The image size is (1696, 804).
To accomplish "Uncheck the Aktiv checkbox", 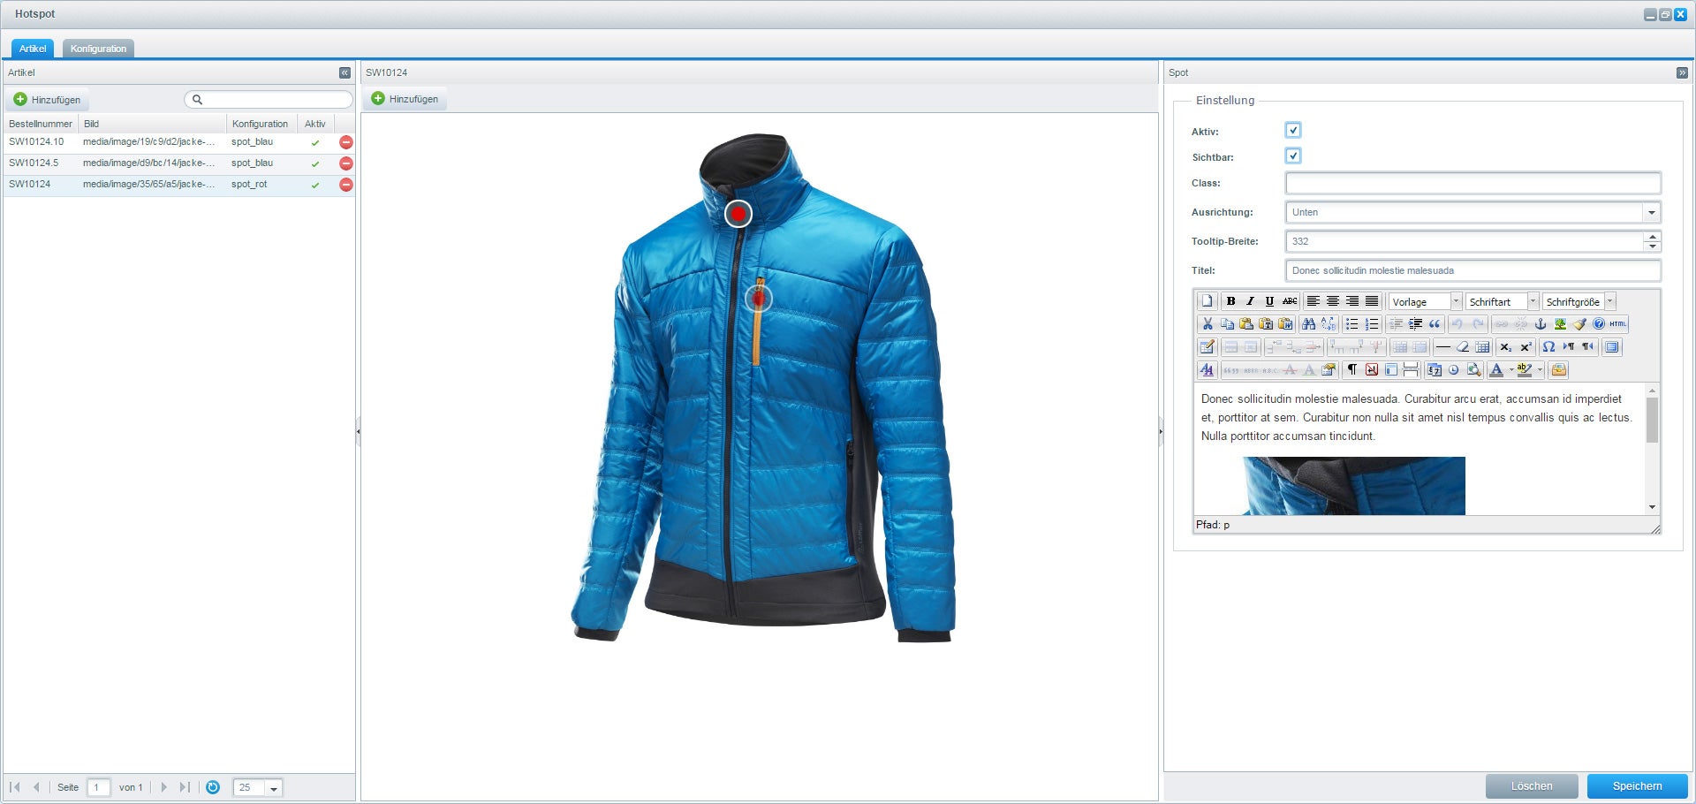I will (1293, 130).
